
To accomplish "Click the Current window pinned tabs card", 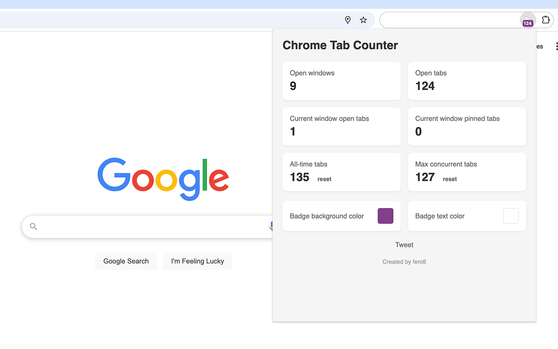I will click(x=467, y=127).
